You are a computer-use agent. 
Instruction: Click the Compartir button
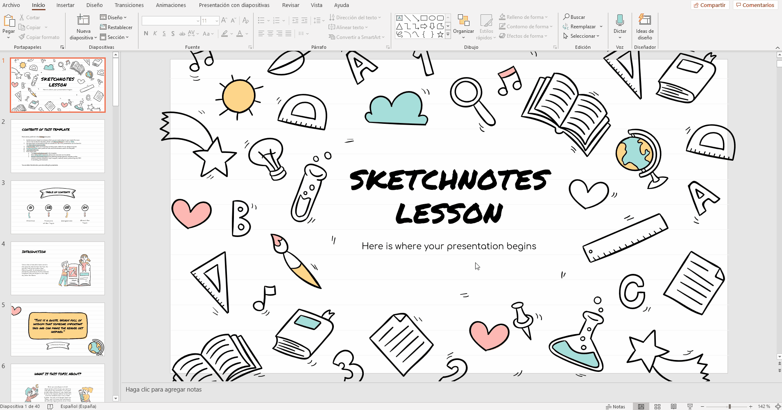709,5
